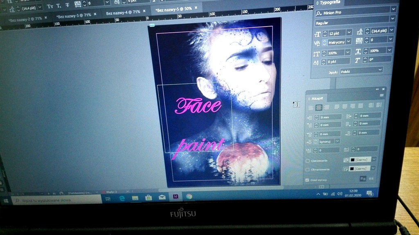This screenshot has height=235, width=419.
Task: Open the horizontal scale 100% dropdown
Action: (x=390, y=50)
